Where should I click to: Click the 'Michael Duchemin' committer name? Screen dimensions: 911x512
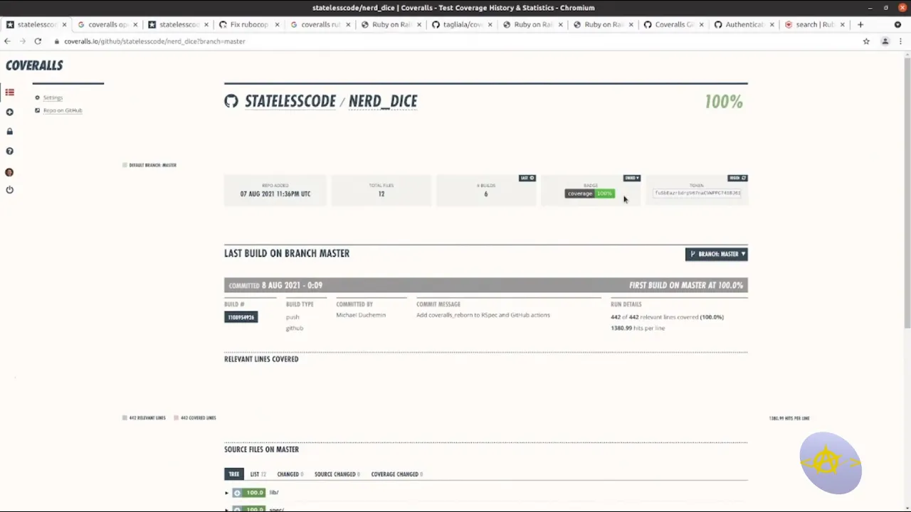361,315
